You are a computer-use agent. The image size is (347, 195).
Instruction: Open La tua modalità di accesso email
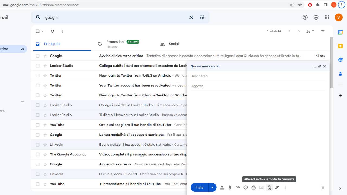point(131,135)
